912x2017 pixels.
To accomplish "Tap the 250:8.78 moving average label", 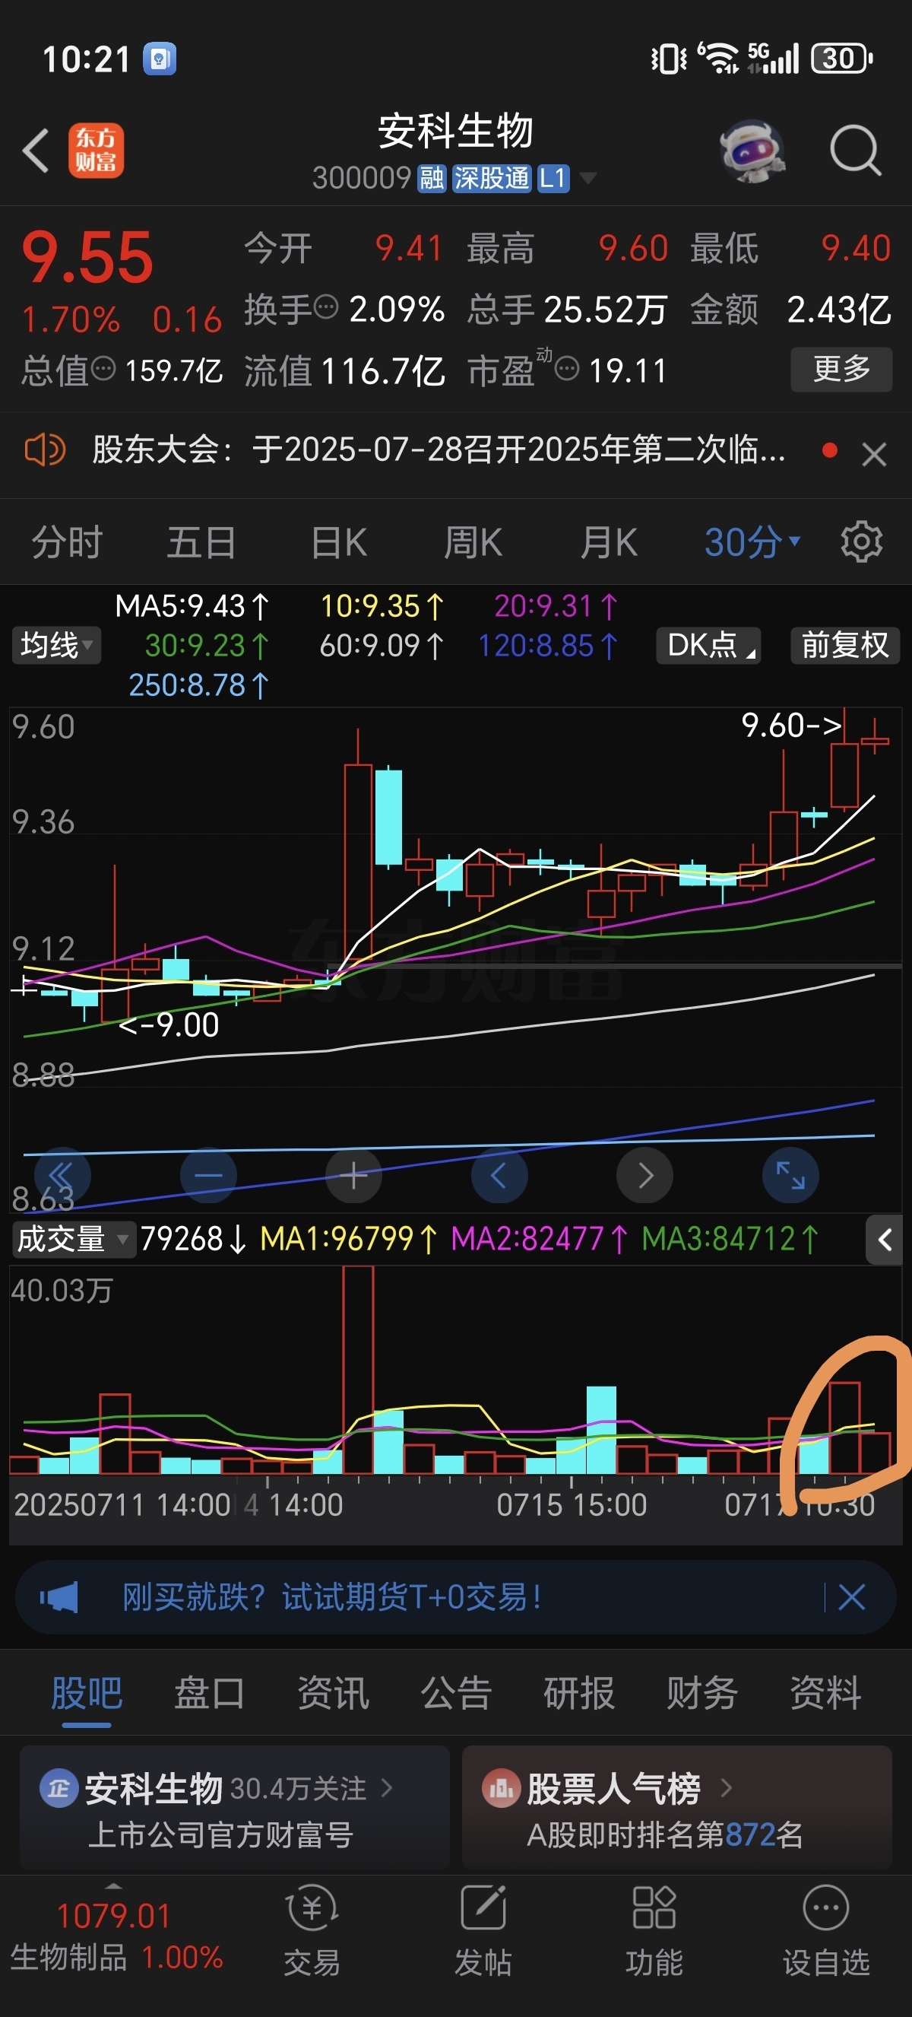I will 198,686.
